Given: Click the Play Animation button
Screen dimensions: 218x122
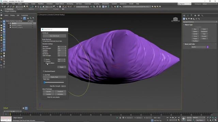Looking at the screenshot, I should pyautogui.click(x=173, y=118).
